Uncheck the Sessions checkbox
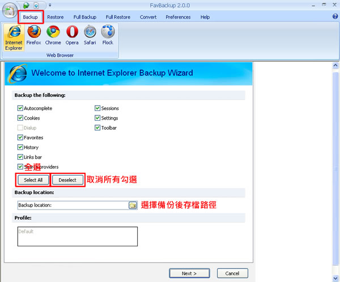This screenshot has width=340, height=282. pos(97,108)
